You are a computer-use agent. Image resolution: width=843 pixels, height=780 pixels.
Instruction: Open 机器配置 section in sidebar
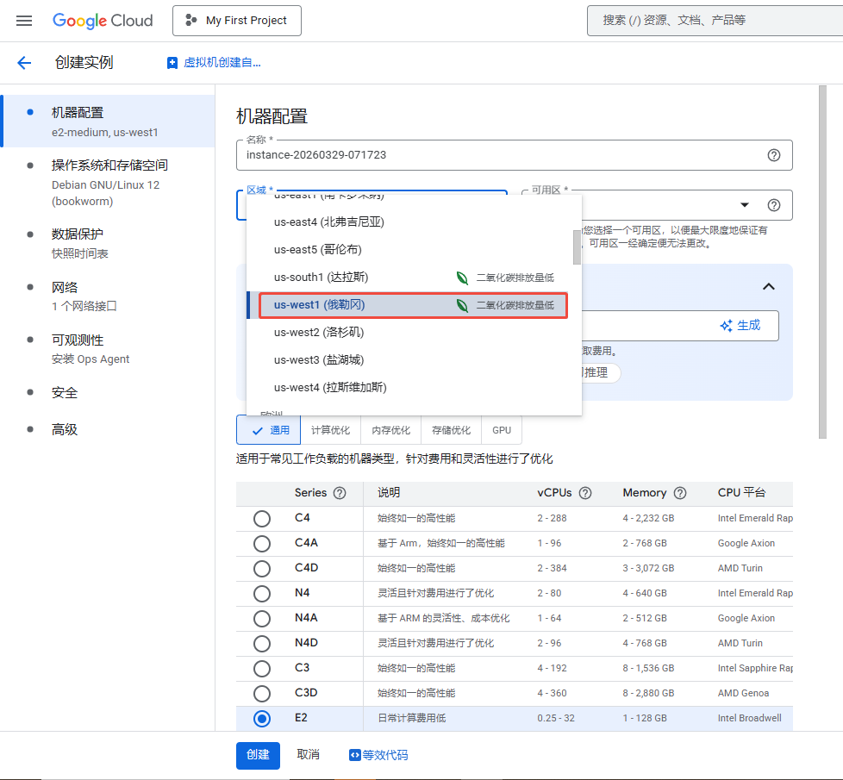[109, 122]
